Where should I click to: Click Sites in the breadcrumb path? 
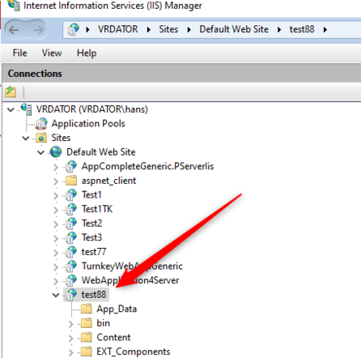pos(168,29)
